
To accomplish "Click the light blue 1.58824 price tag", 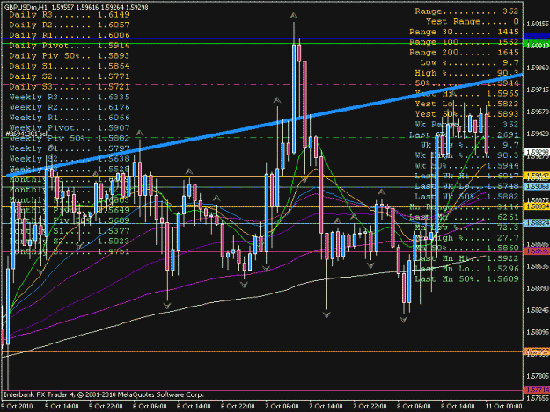I will (x=537, y=223).
